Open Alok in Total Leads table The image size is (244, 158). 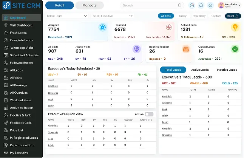pos(164,109)
